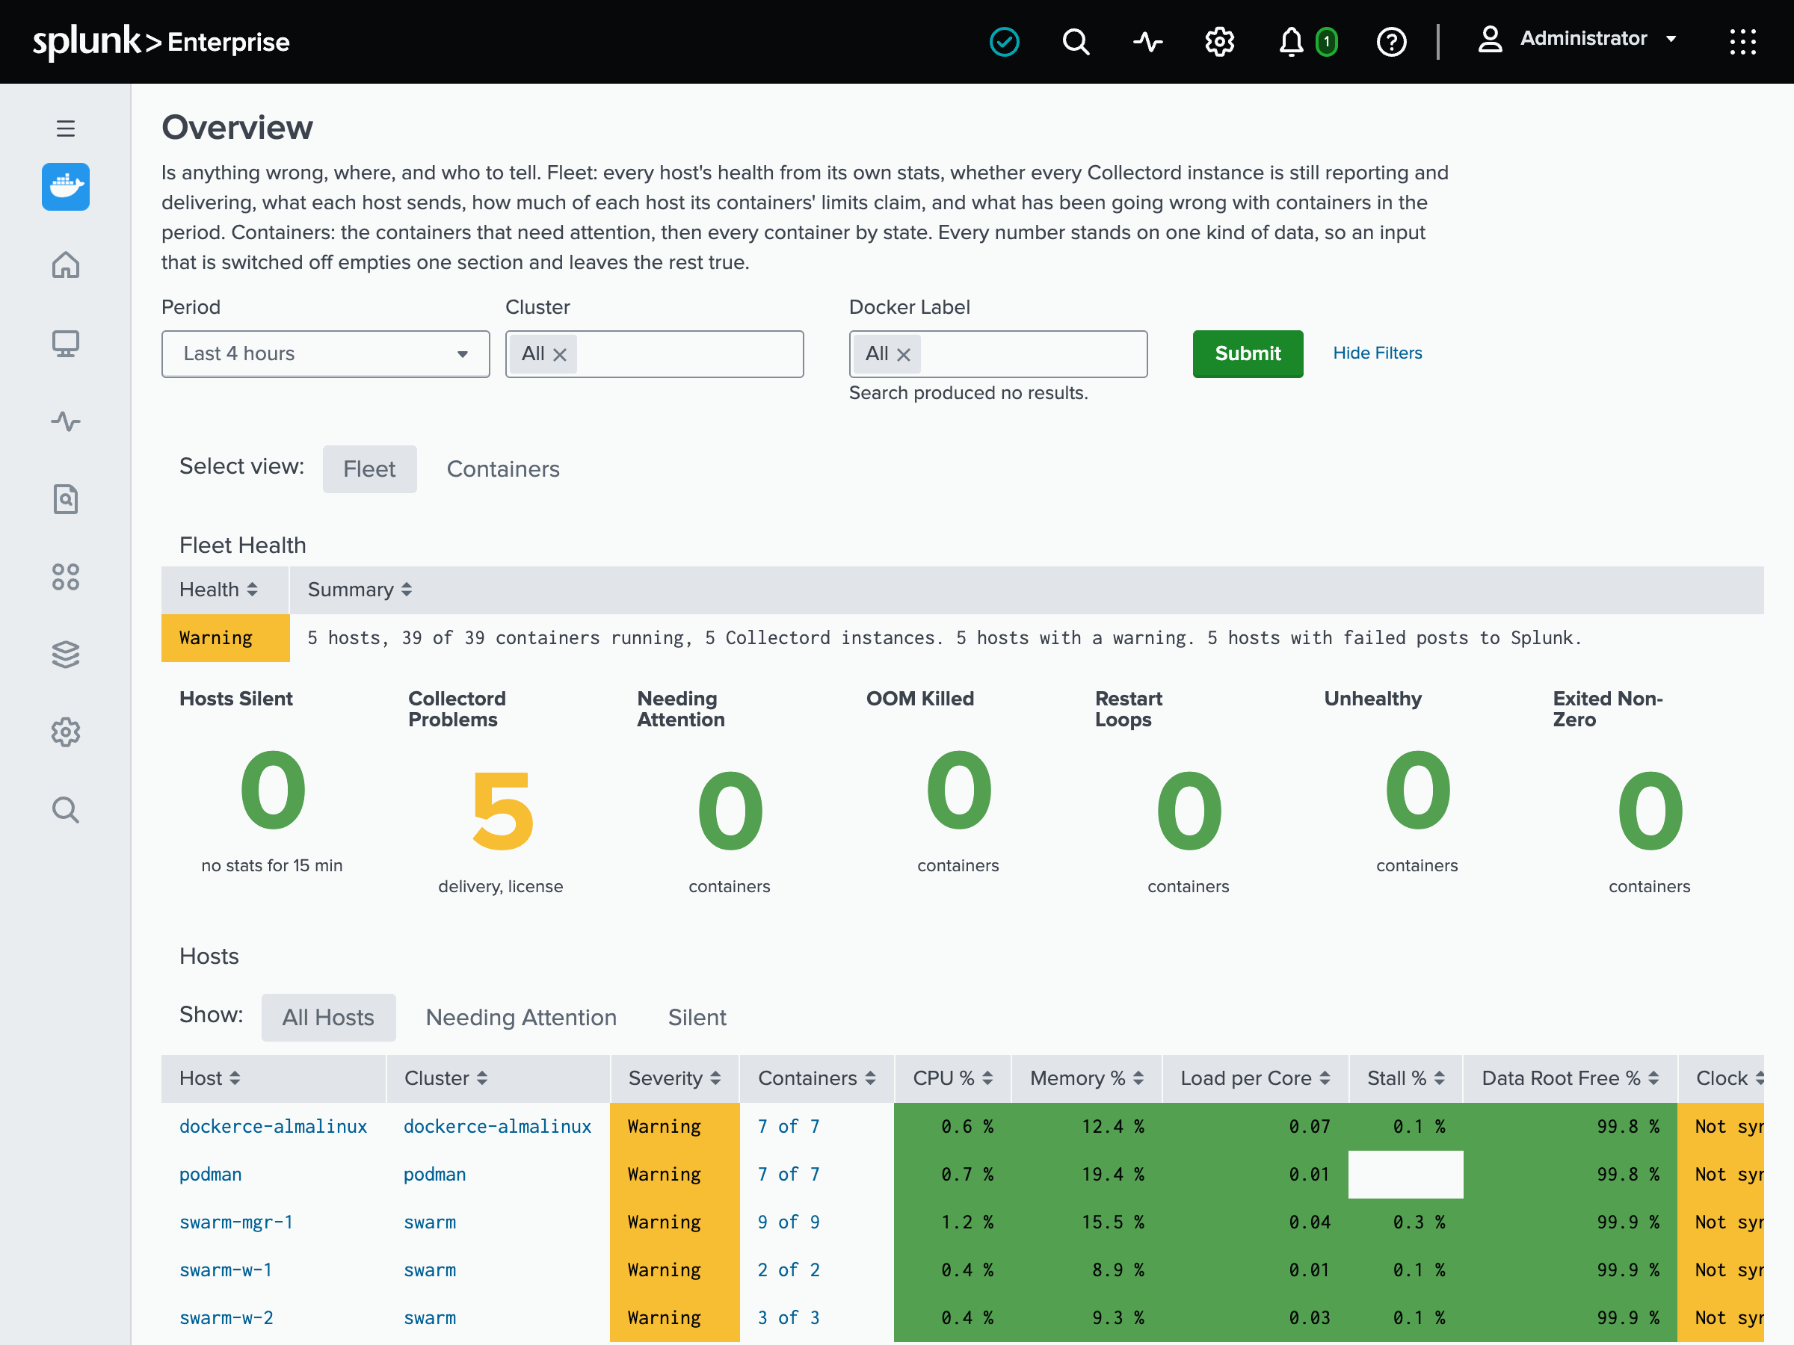Remove the All tag in Cluster field

click(560, 354)
